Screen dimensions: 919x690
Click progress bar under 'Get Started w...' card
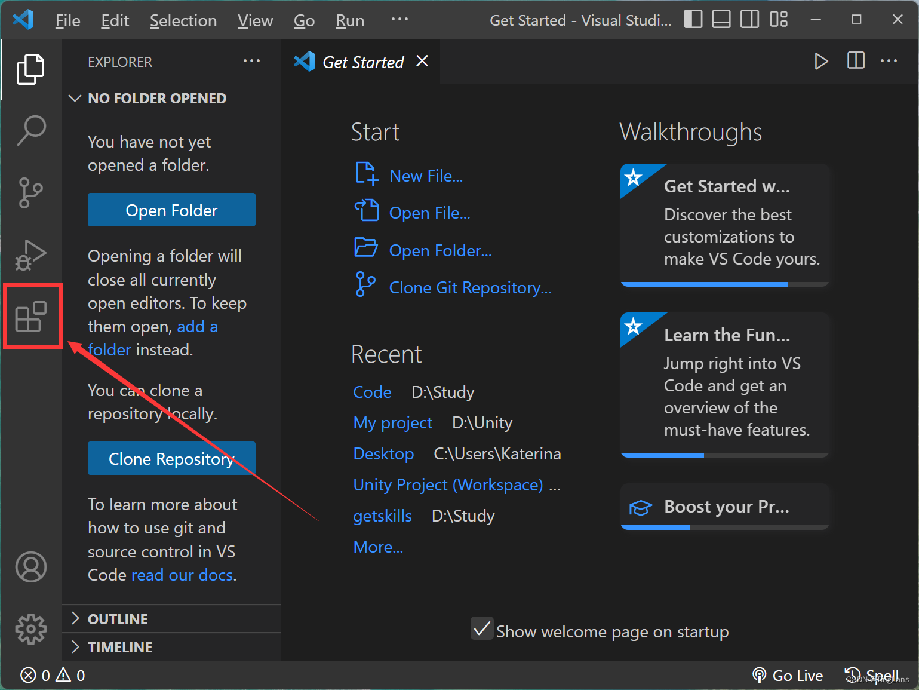coord(725,284)
